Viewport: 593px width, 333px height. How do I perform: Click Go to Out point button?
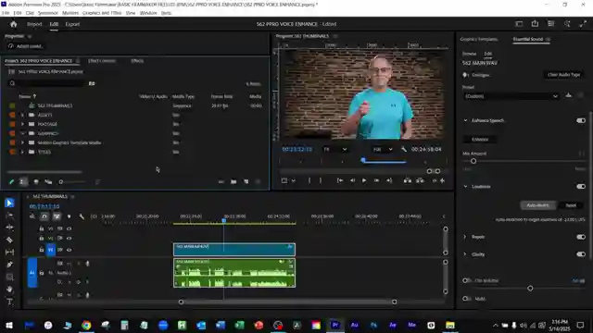(389, 181)
